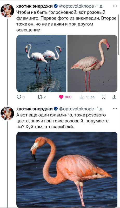This screenshot has height=208, width=120.
Task: Bookmark the first flamingo tweet
Action: tap(103, 97)
